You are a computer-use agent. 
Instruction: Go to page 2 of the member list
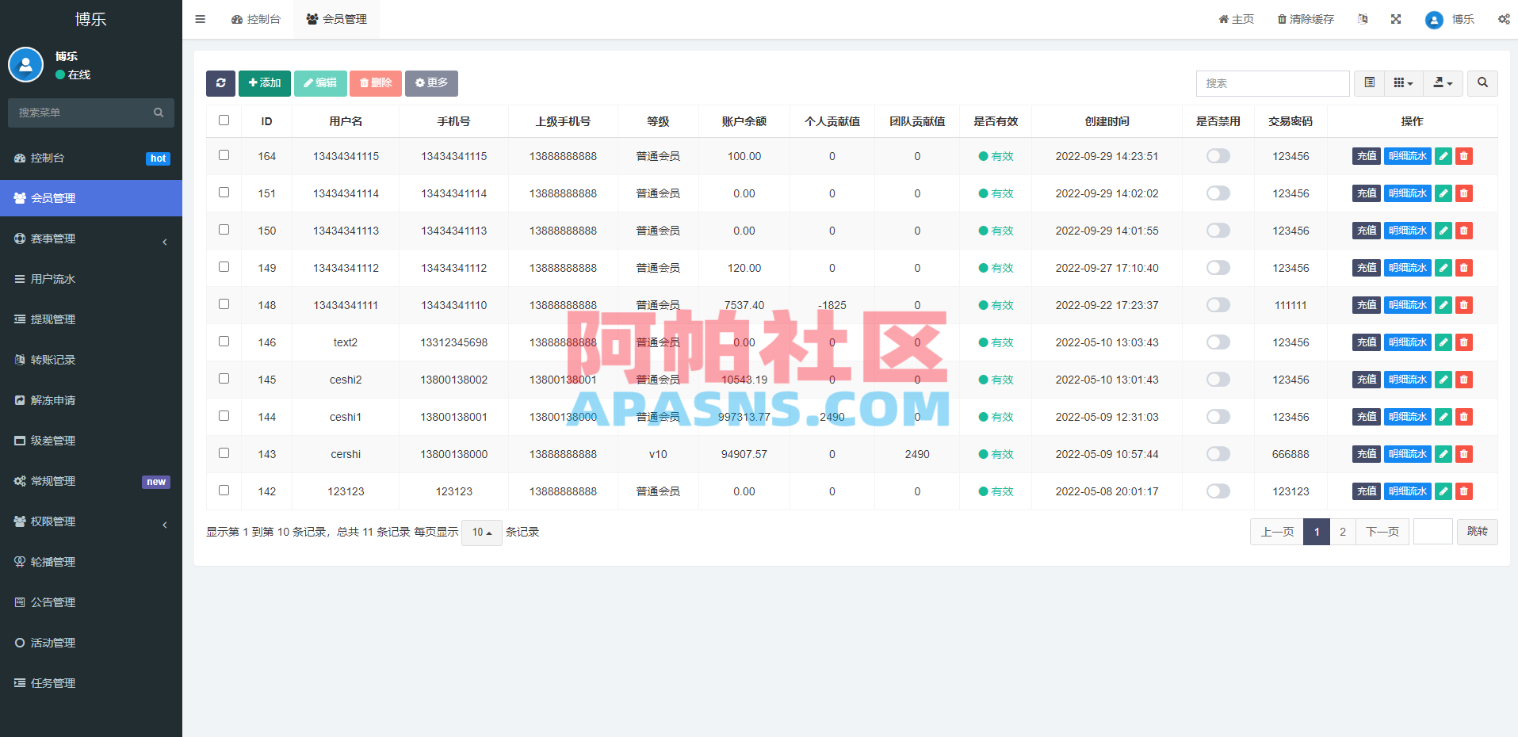[x=1342, y=532]
